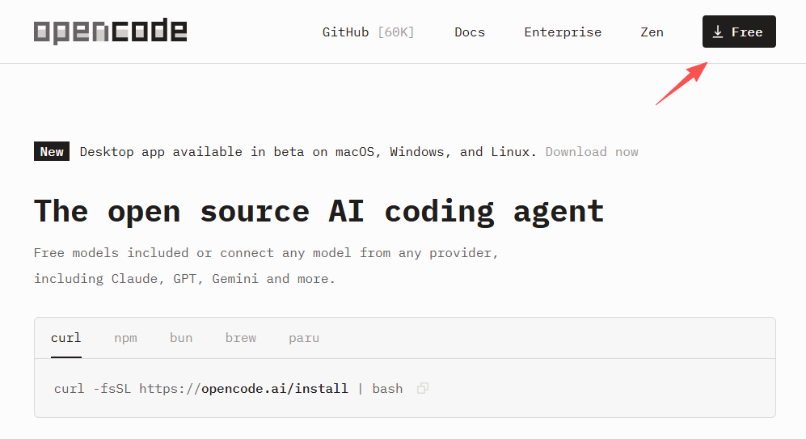This screenshot has height=439, width=806.
Task: Click the curl command text
Action: [x=228, y=389]
